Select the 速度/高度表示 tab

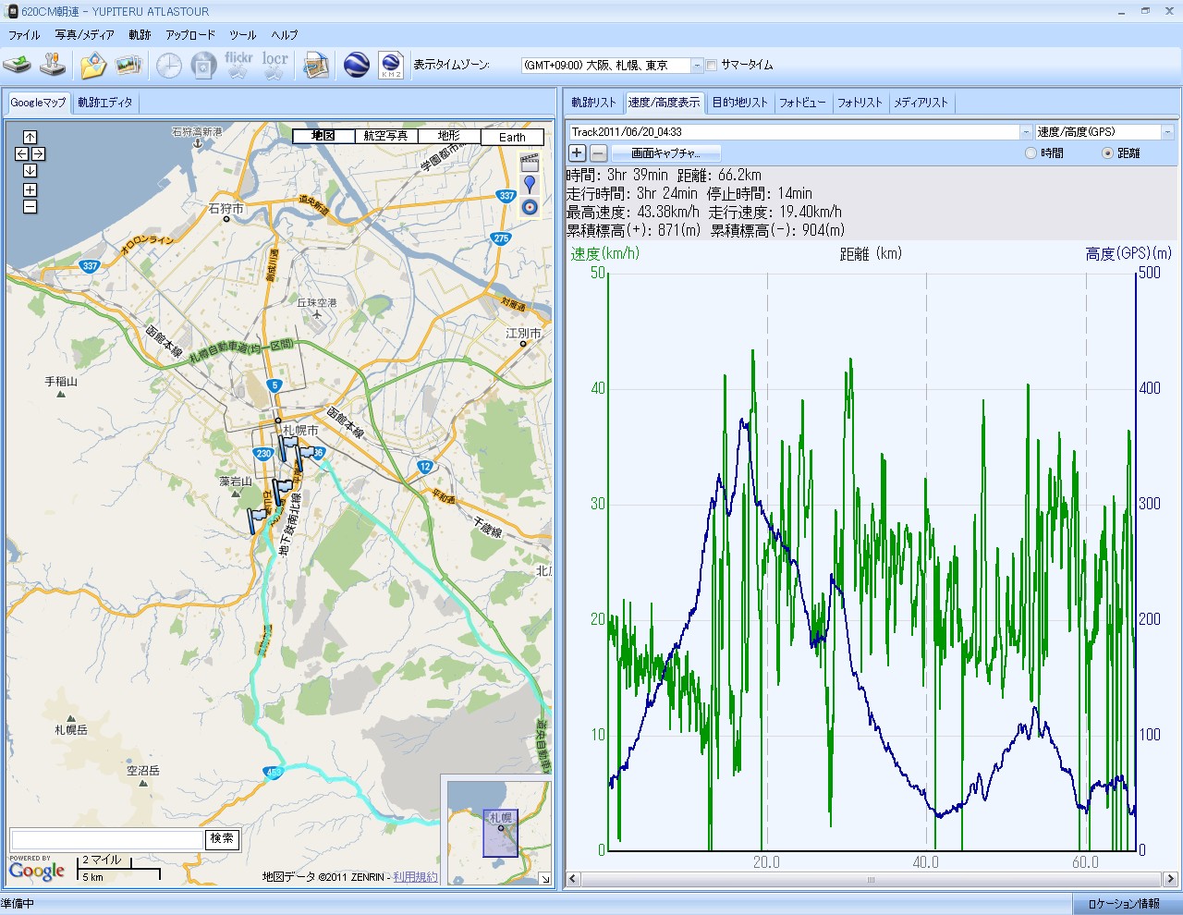point(664,103)
